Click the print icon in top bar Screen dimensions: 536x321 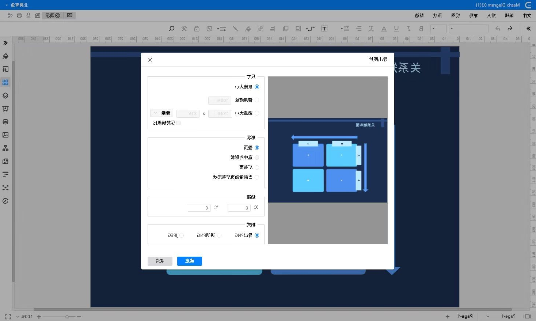point(19,15)
